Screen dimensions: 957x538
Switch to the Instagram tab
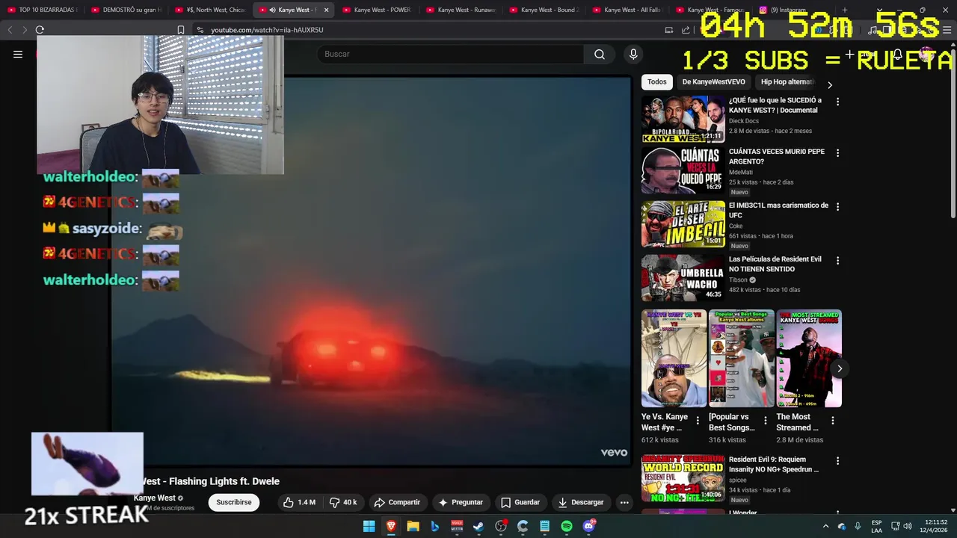[791, 10]
